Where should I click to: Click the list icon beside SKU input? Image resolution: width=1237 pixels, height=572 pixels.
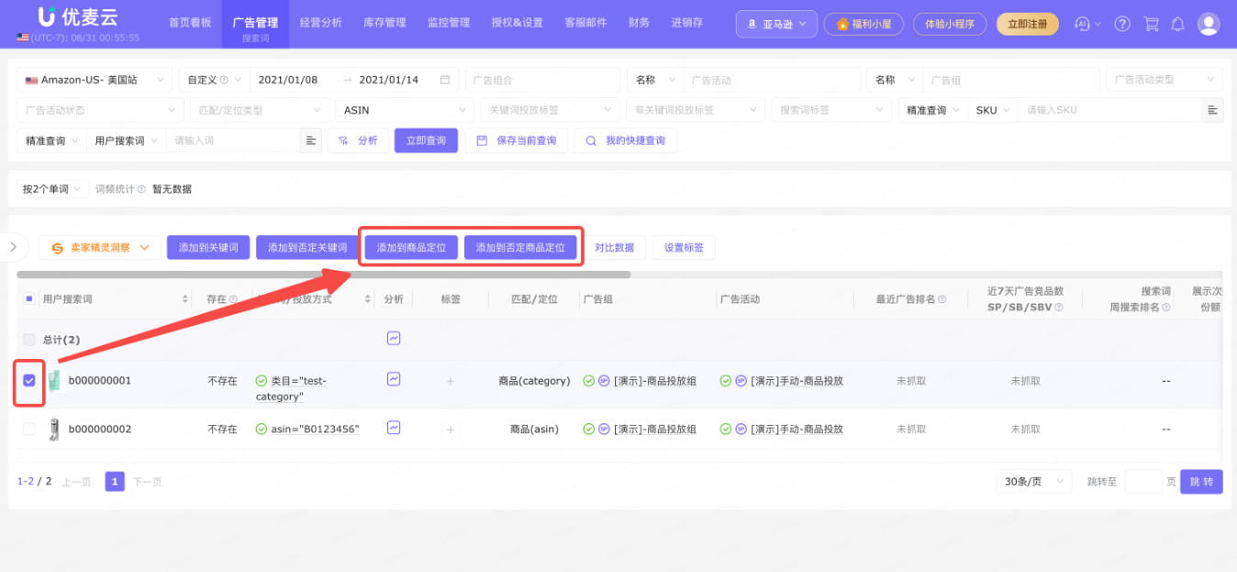1212,110
